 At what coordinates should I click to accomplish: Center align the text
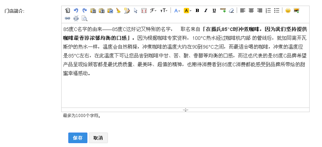click(251, 11)
